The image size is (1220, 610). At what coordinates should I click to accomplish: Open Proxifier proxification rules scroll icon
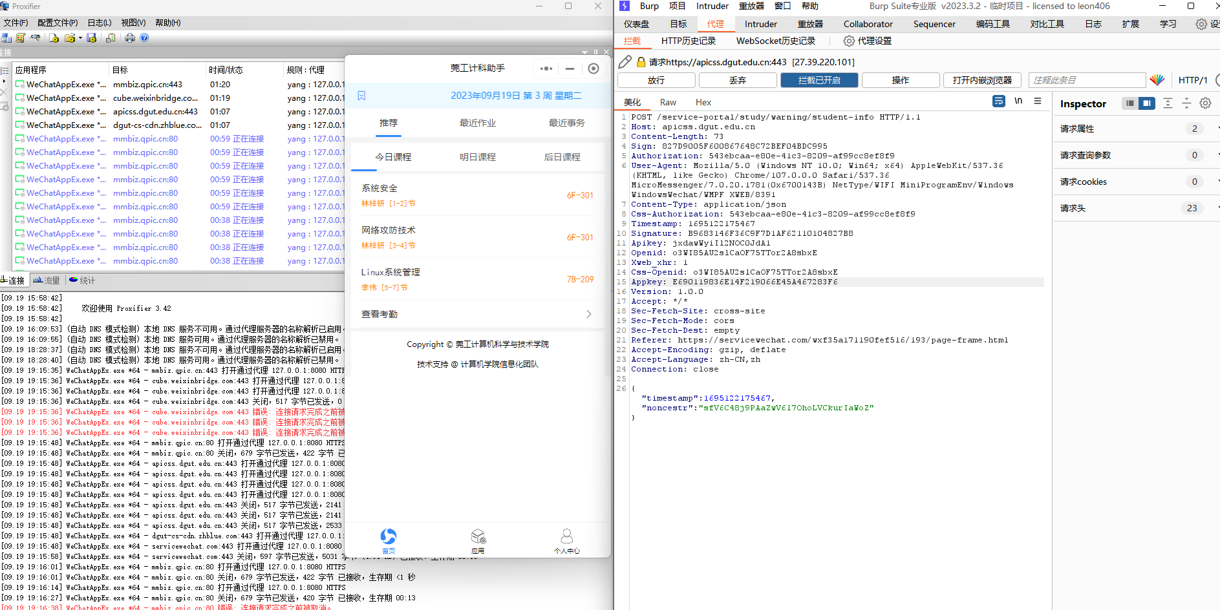point(21,38)
